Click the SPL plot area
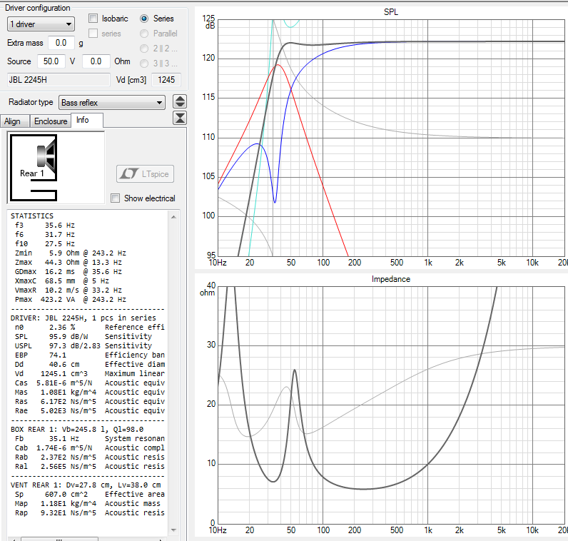Viewport: 568px width, 541px height. pyautogui.click(x=391, y=138)
